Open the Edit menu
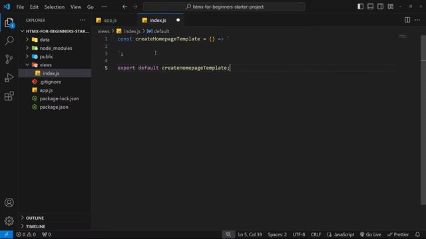 34,7
